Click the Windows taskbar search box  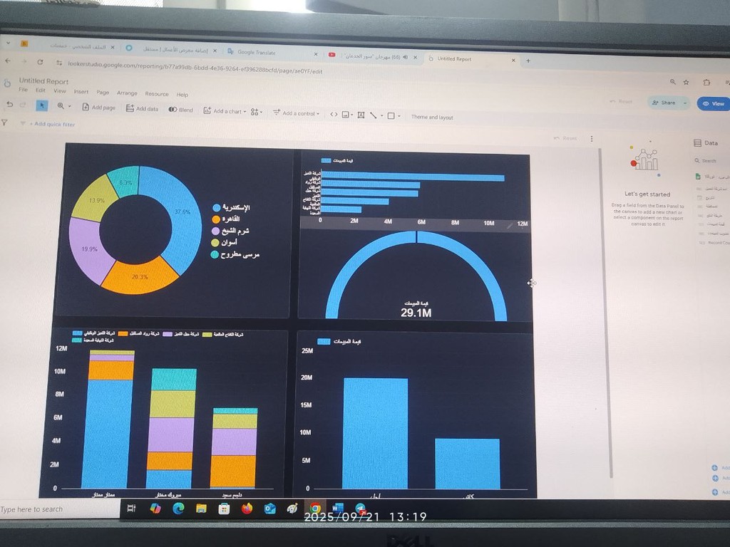60,509
